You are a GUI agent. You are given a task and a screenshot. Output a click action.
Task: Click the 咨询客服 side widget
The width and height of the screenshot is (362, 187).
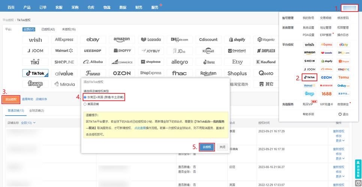pyautogui.click(x=358, y=169)
